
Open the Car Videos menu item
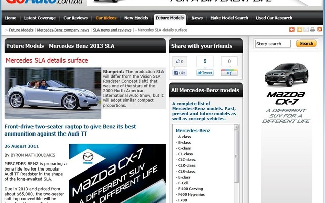click(x=106, y=18)
